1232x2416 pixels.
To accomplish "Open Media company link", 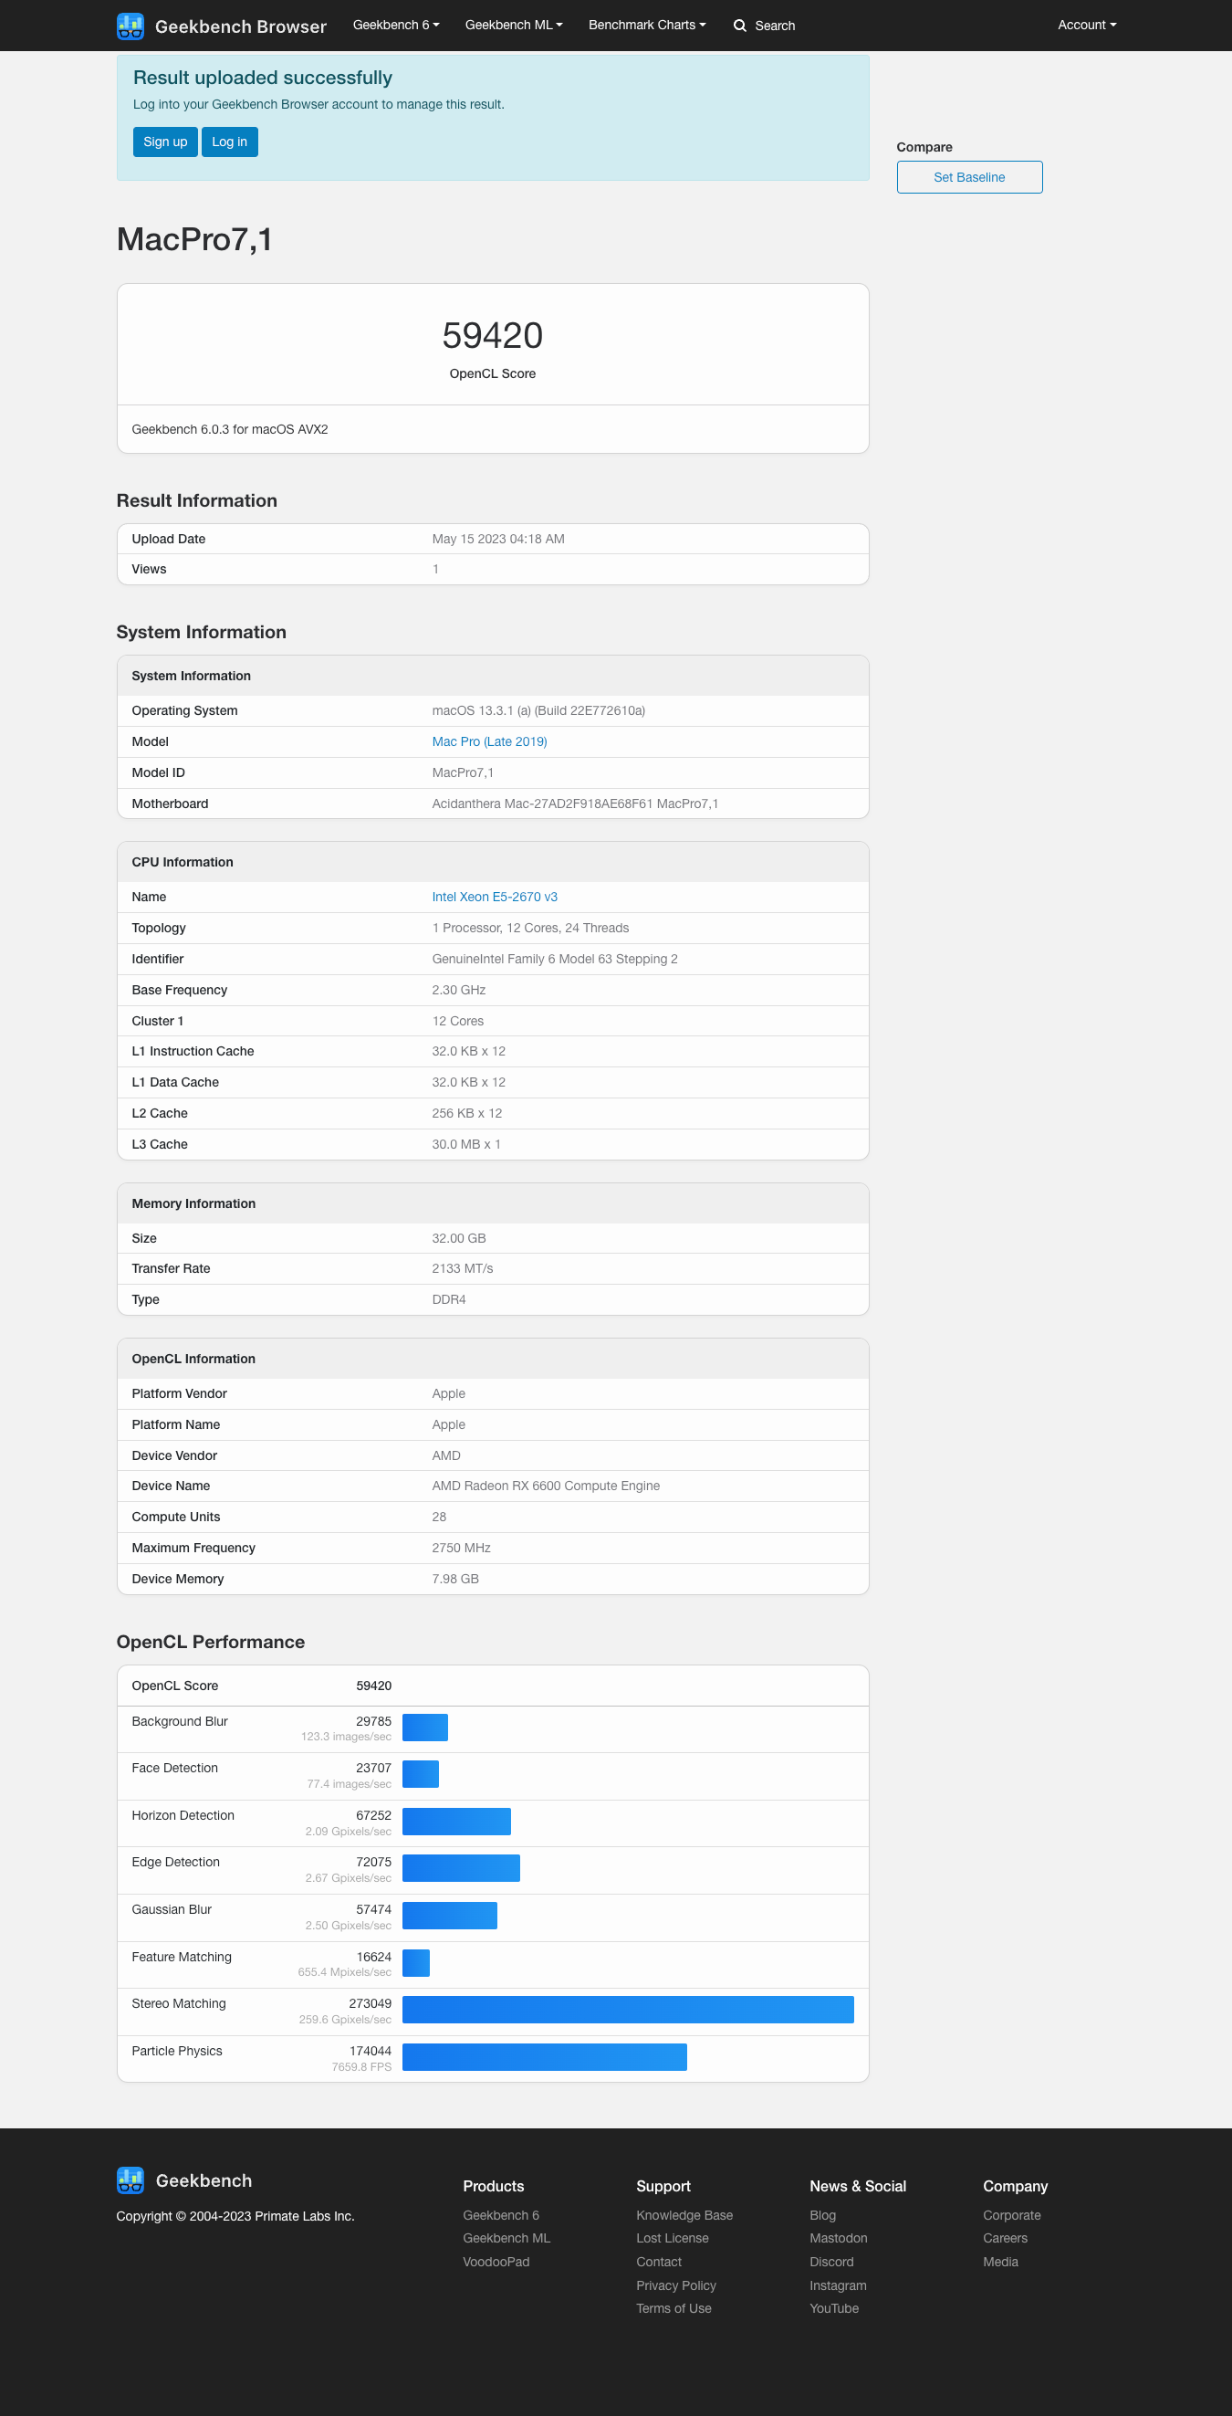I will point(1000,2263).
